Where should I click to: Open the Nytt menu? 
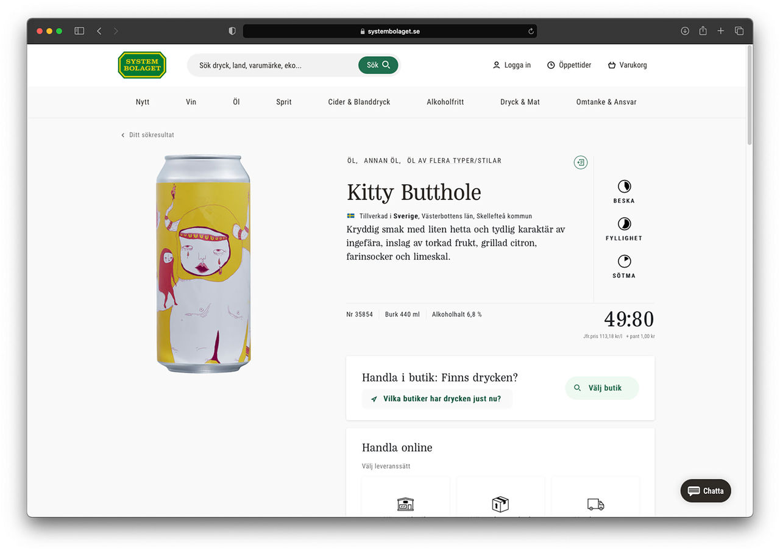point(143,102)
